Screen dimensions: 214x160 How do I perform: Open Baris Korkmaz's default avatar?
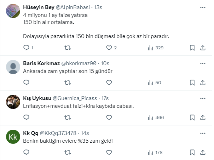(13, 67)
